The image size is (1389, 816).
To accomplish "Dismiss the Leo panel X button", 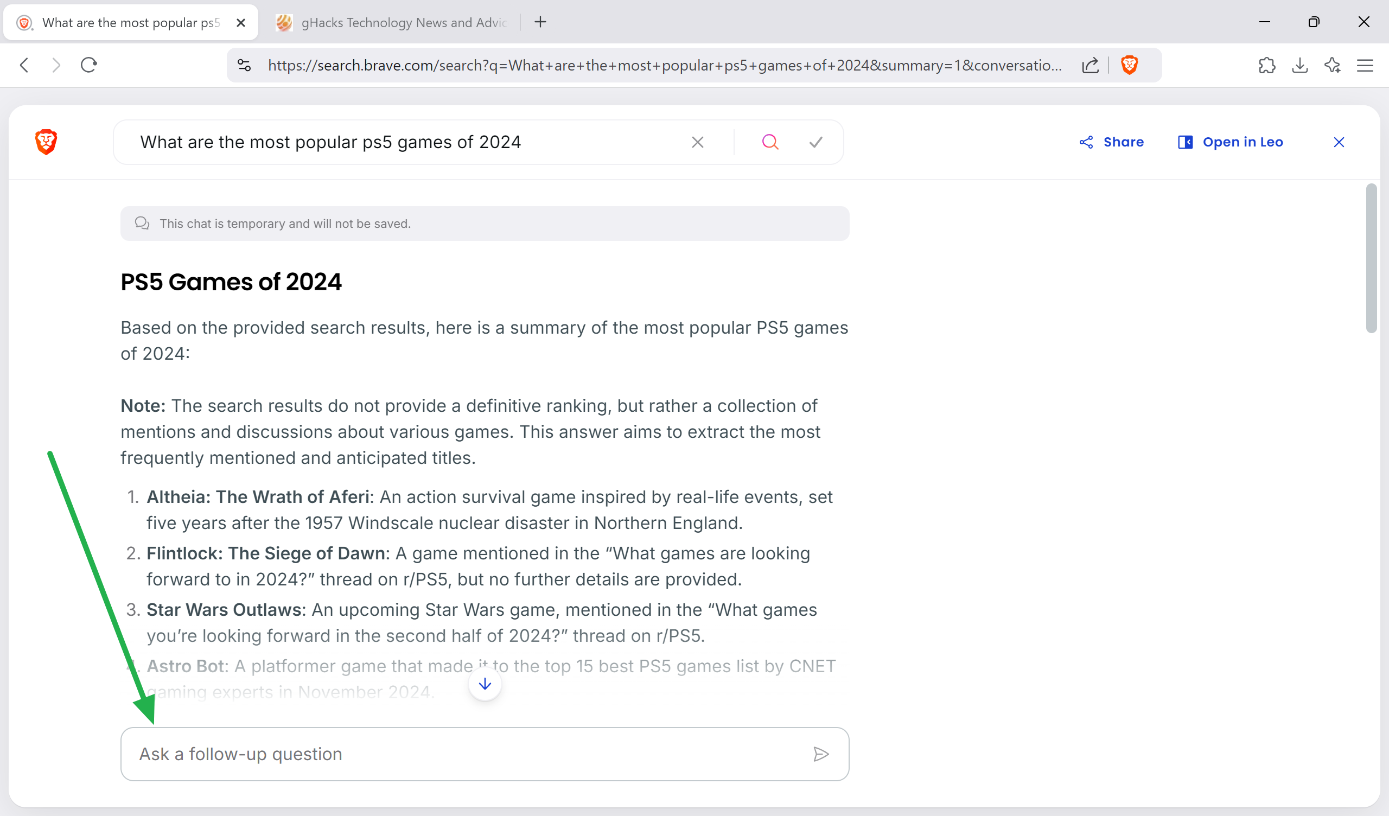I will pos(1339,142).
